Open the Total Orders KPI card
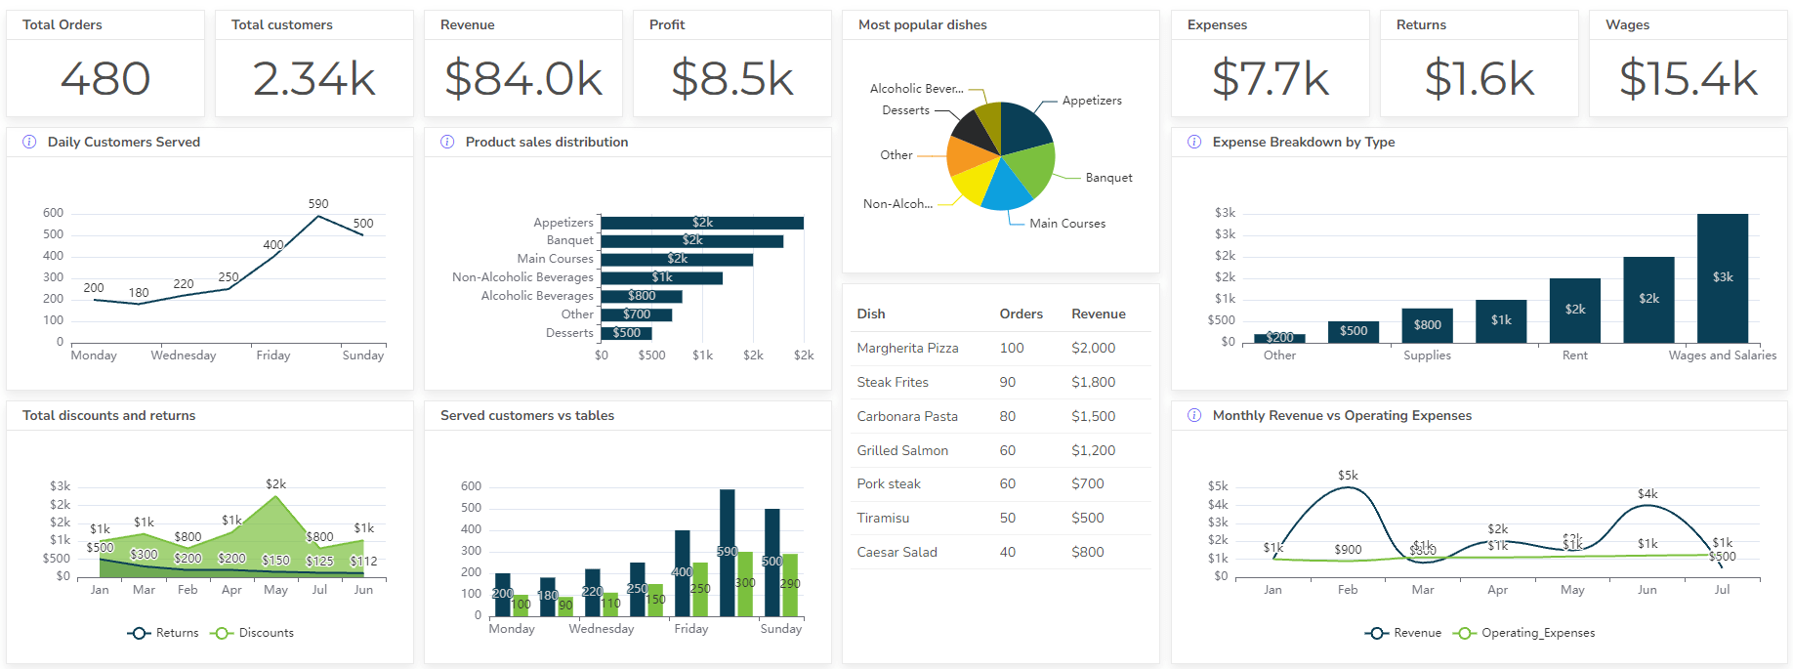Image resolution: width=1793 pixels, height=669 pixels. (105, 63)
